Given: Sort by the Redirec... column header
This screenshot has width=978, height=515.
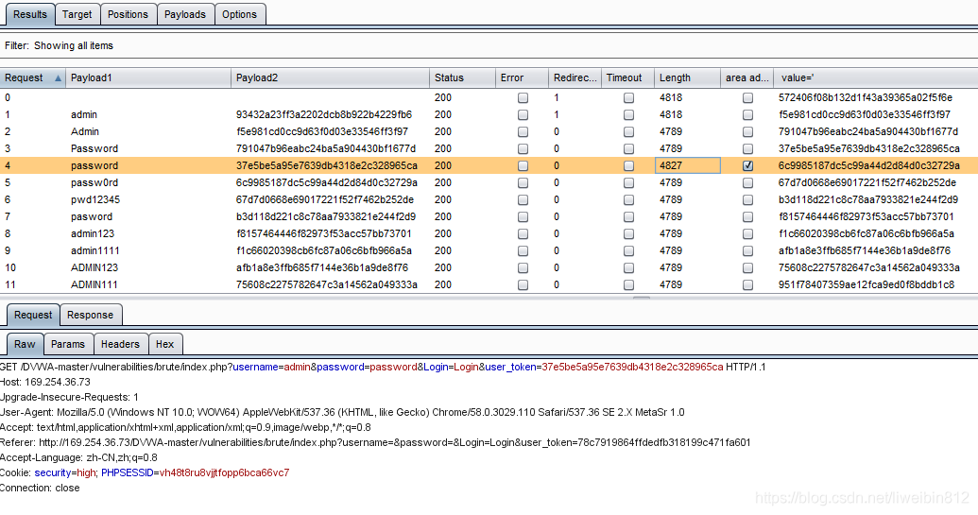Looking at the screenshot, I should point(575,77).
